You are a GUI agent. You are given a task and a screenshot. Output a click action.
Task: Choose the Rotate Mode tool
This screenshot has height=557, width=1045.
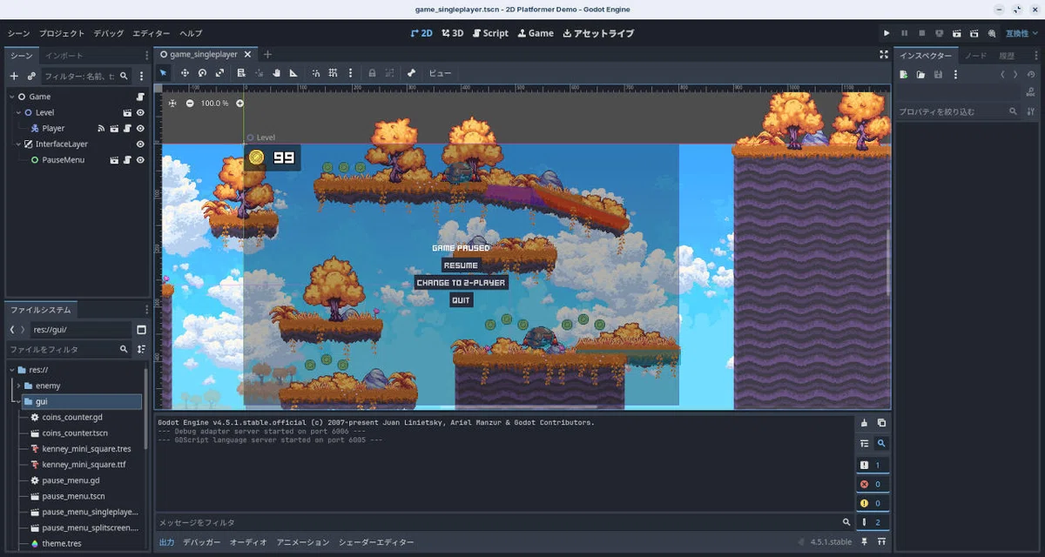point(202,73)
